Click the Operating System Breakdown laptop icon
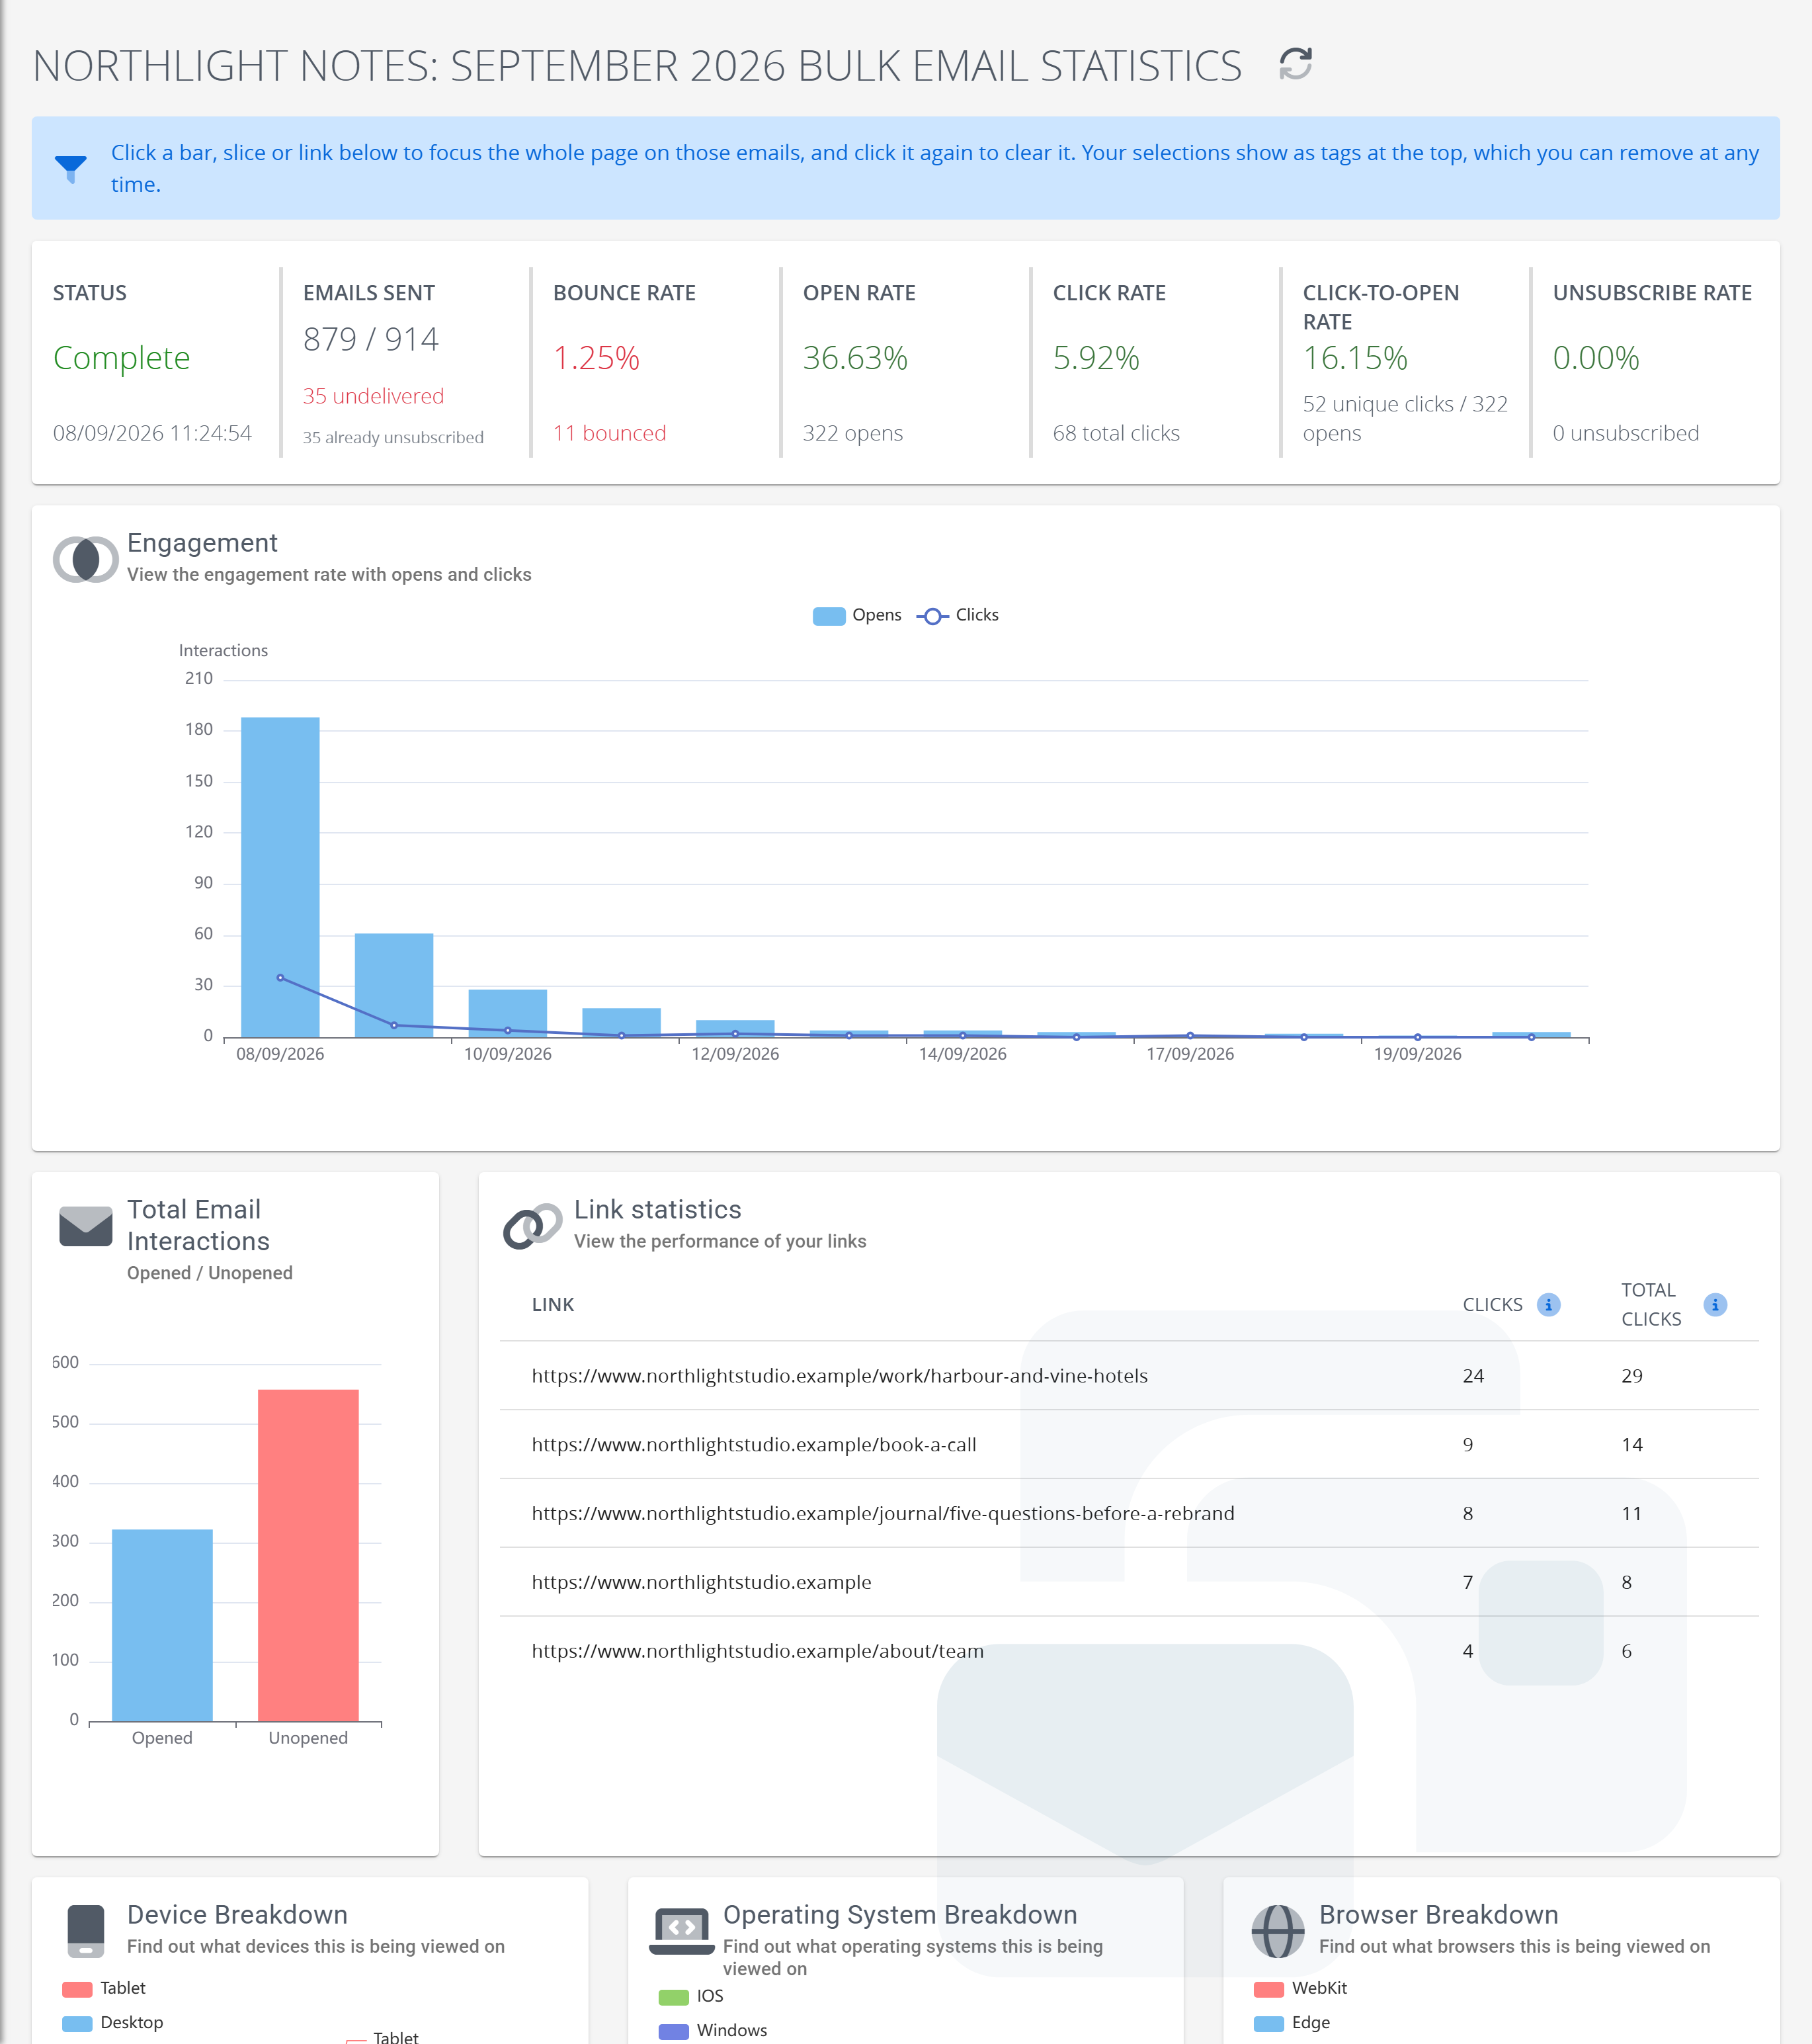Viewport: 1812px width, 2044px height. [682, 1930]
